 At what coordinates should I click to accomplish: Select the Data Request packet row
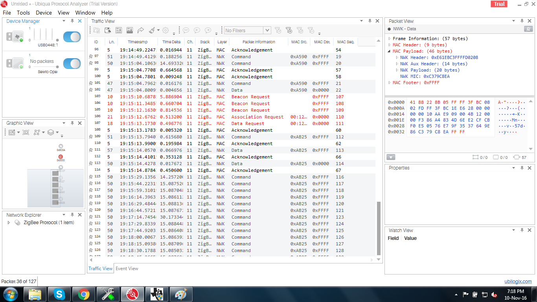[x=232, y=123]
